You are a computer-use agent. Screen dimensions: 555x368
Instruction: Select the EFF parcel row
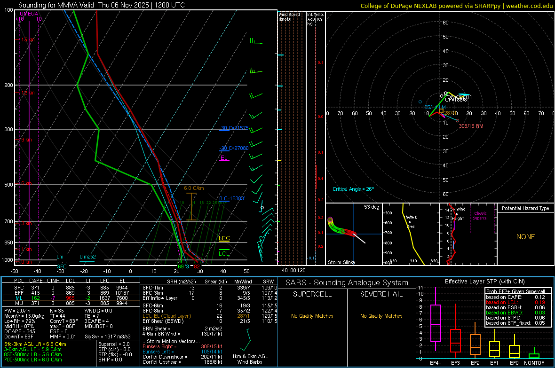click(71, 293)
